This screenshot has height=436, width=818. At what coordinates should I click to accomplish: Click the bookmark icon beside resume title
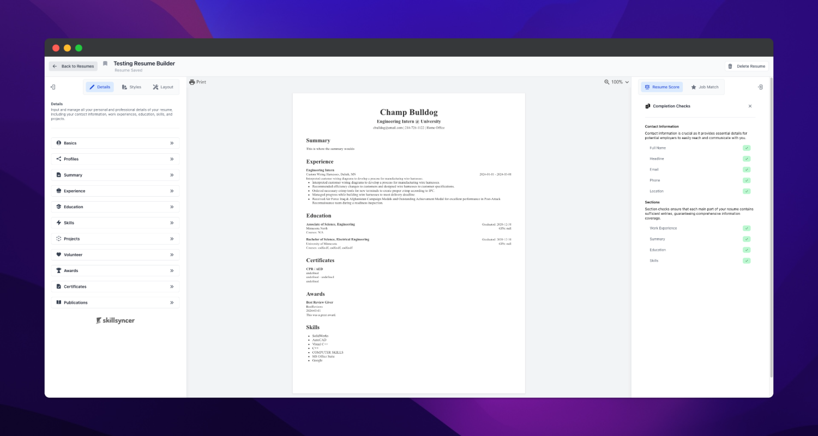(105, 64)
